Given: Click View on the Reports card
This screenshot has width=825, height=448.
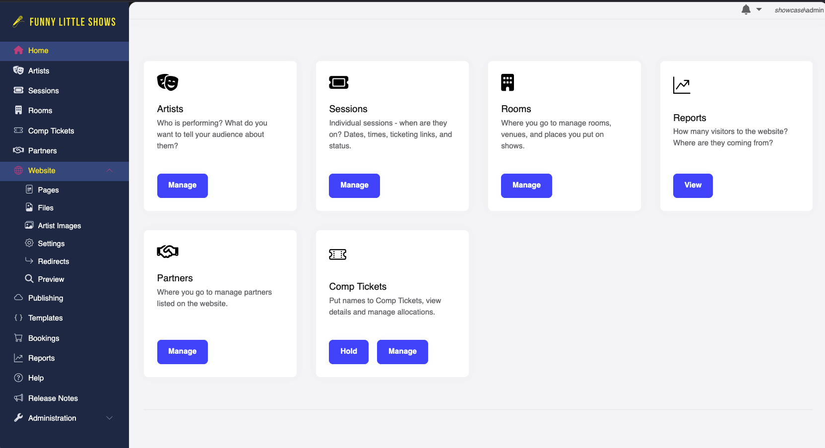Looking at the screenshot, I should 693,186.
